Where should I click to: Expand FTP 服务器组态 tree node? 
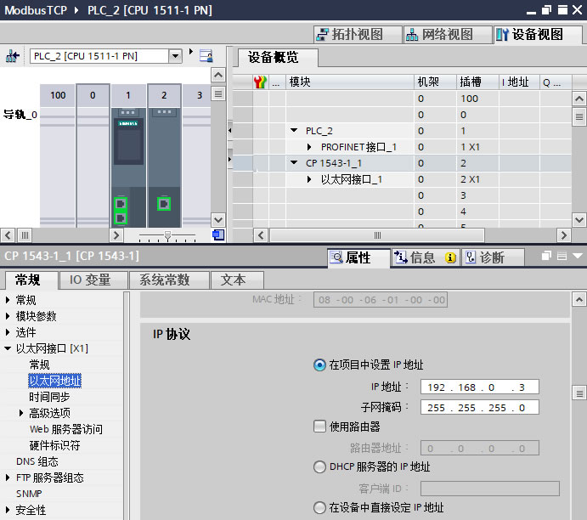[x=8, y=478]
